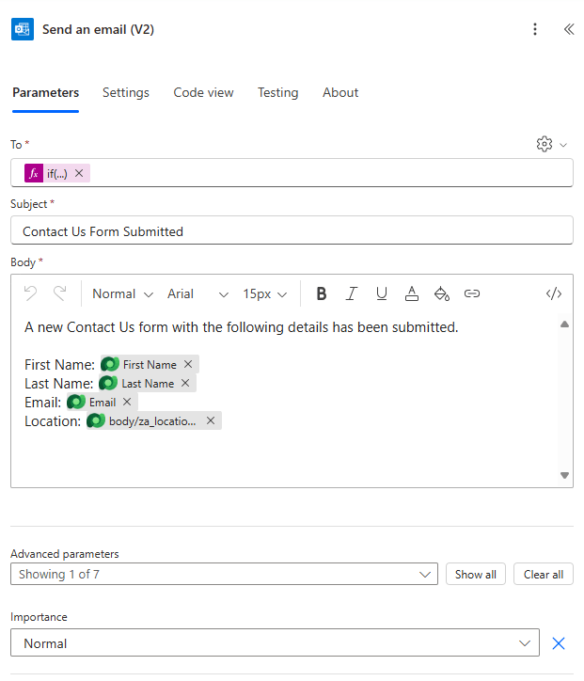This screenshot has width=584, height=681.
Task: Switch body editor to HTML code view
Action: (554, 293)
